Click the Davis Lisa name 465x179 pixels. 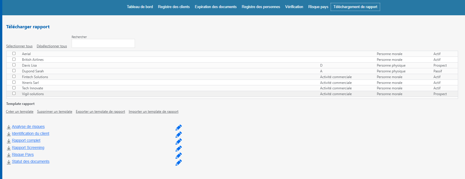coord(29,65)
